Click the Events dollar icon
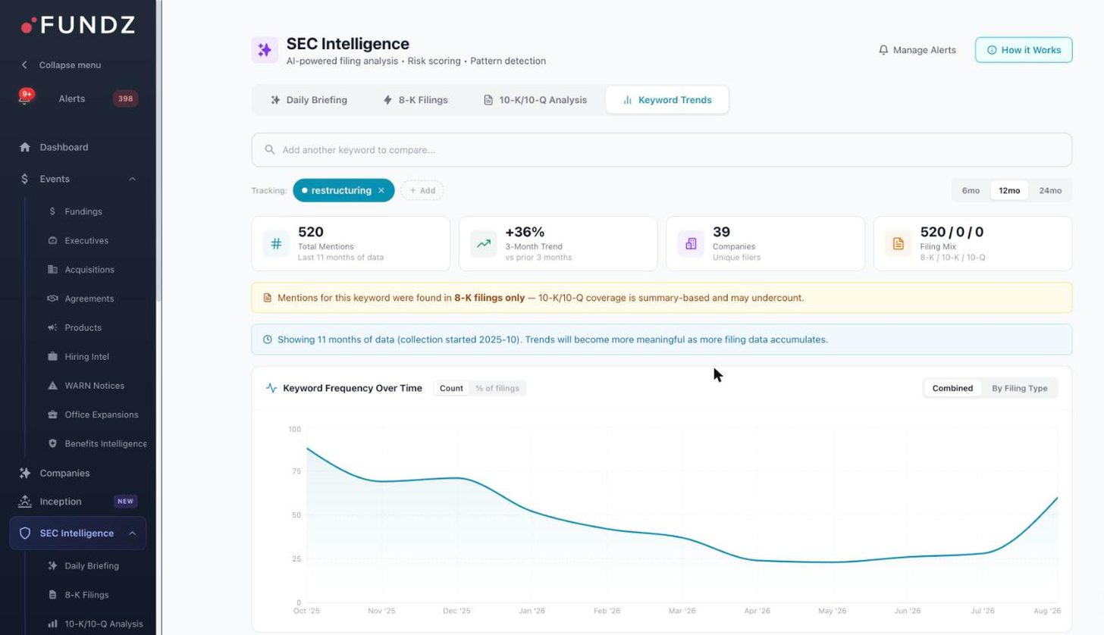 pos(25,179)
